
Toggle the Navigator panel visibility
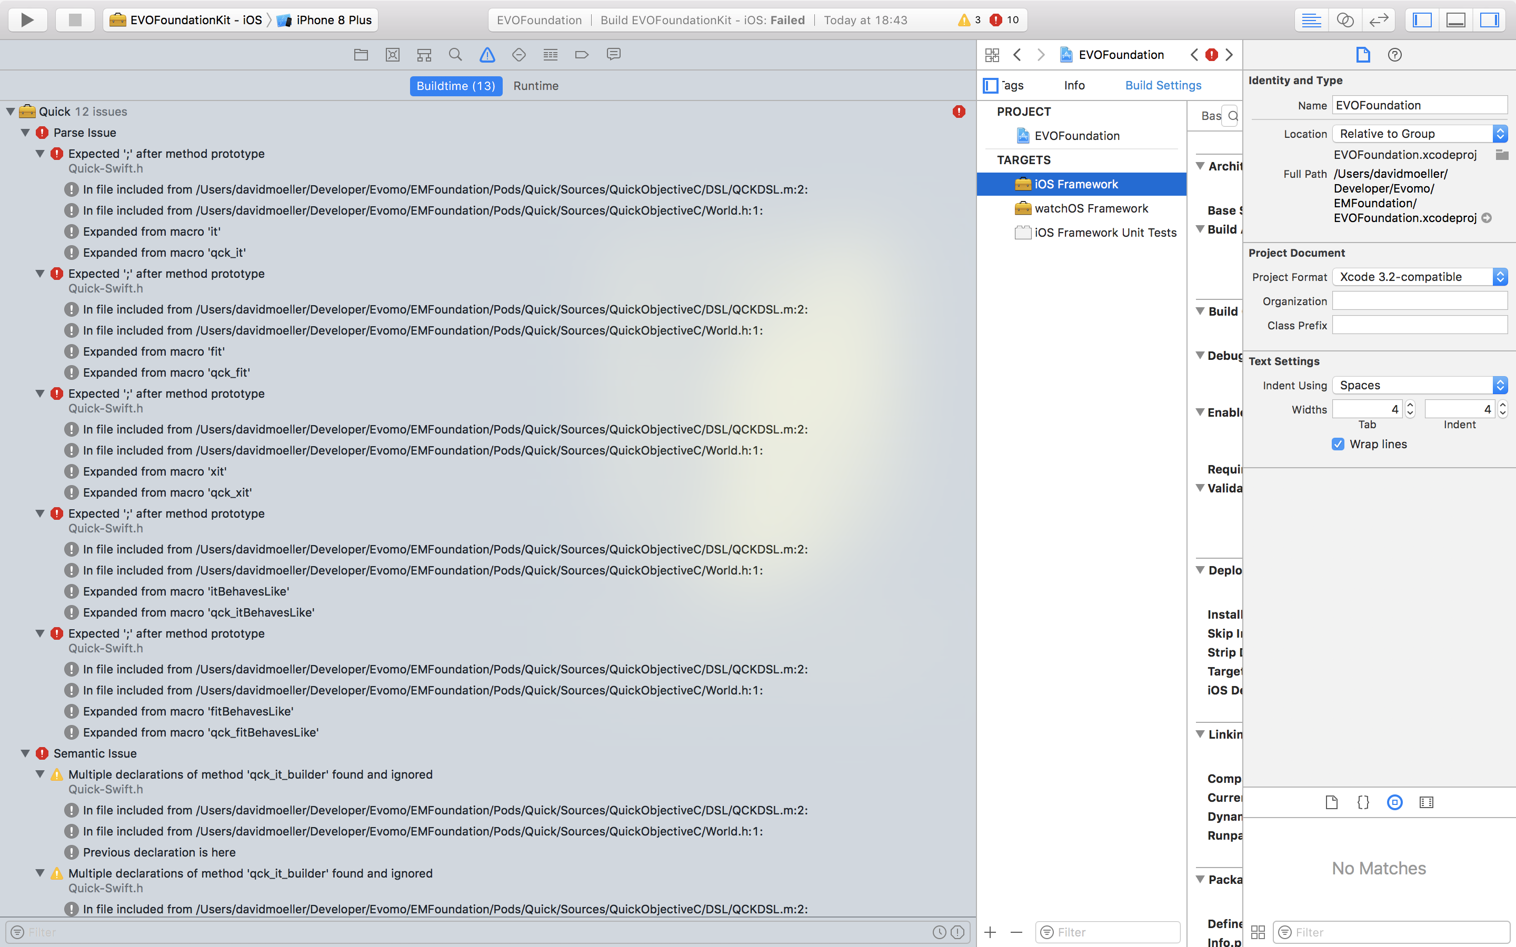(x=1422, y=20)
